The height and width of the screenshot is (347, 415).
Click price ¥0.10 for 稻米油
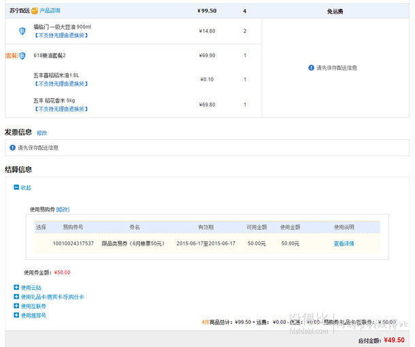207,79
